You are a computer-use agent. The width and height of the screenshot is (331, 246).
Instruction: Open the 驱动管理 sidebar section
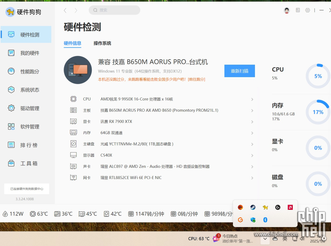(x=26, y=108)
